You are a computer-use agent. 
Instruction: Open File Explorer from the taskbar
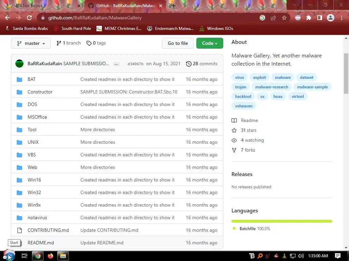[x=63, y=256]
